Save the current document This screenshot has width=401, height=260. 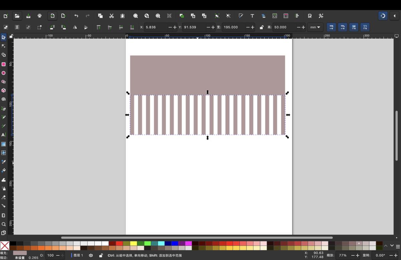pos(28,16)
